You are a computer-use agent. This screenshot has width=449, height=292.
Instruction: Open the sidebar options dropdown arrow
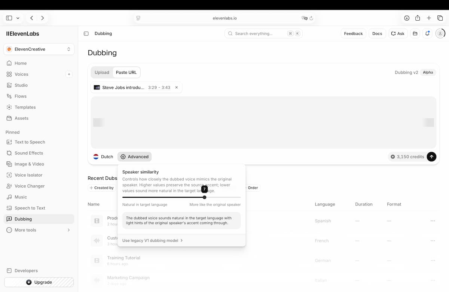18,18
